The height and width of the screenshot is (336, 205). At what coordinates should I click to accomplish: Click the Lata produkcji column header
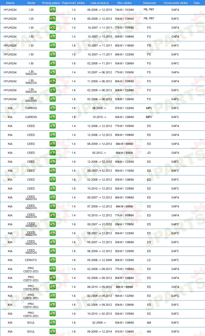(100, 3)
